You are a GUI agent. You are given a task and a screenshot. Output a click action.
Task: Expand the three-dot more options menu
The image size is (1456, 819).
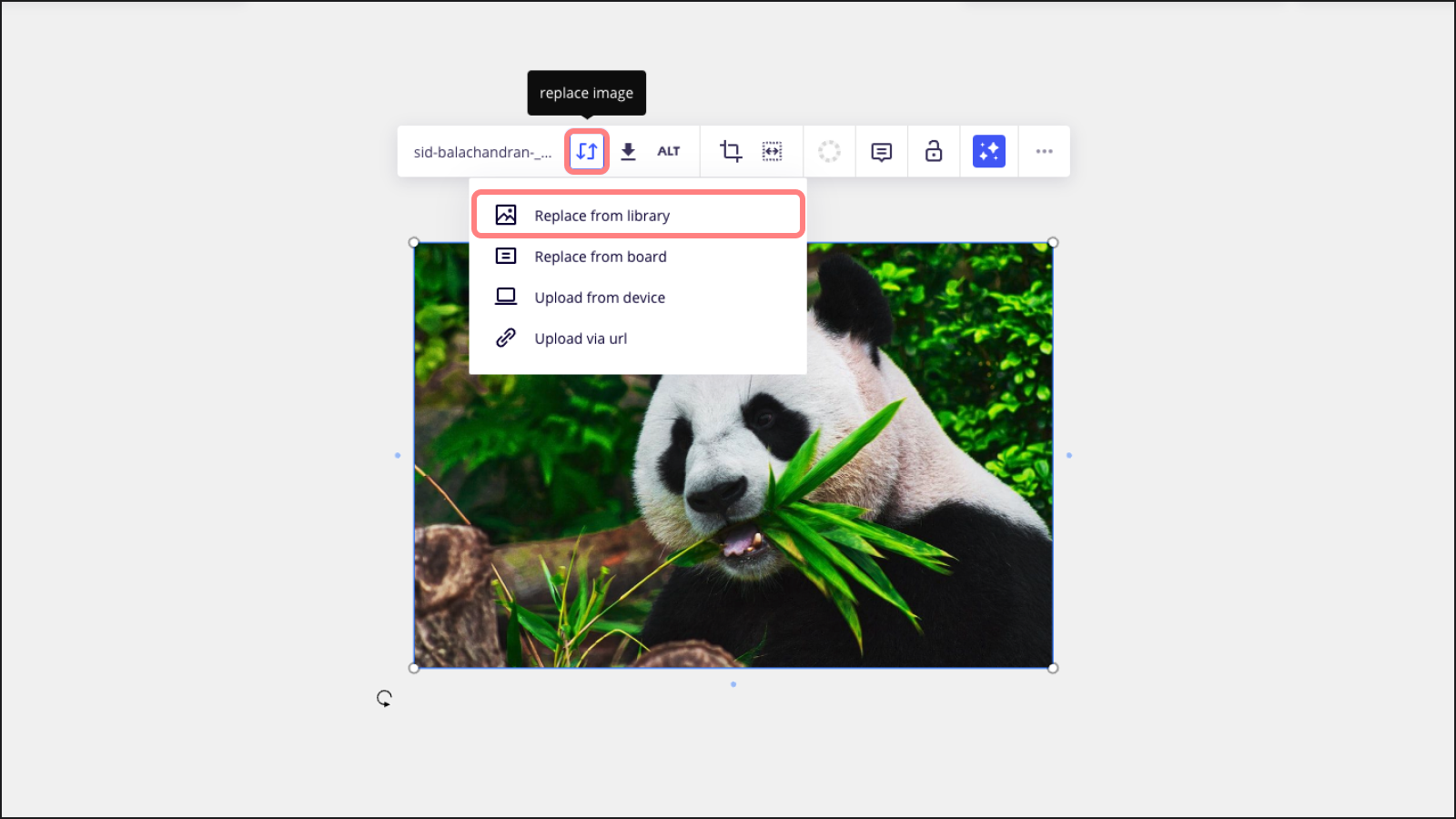click(x=1044, y=151)
